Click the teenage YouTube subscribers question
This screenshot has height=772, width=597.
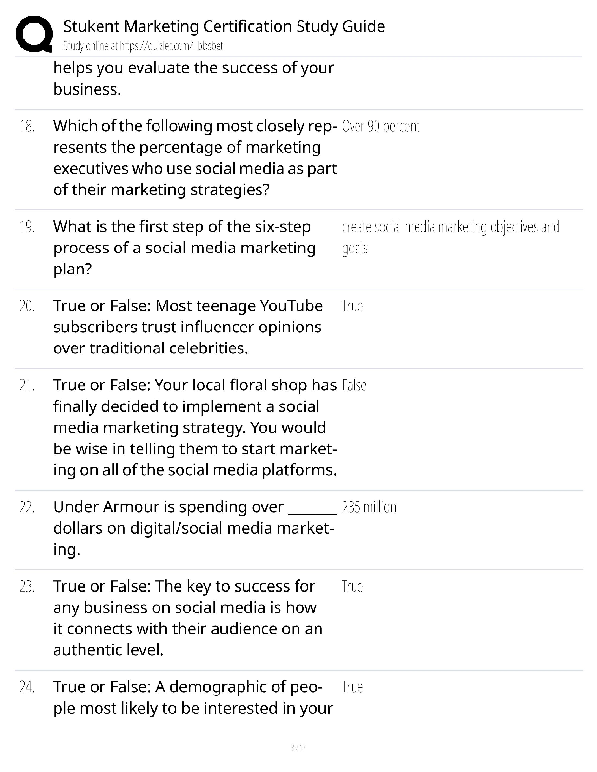coord(188,327)
